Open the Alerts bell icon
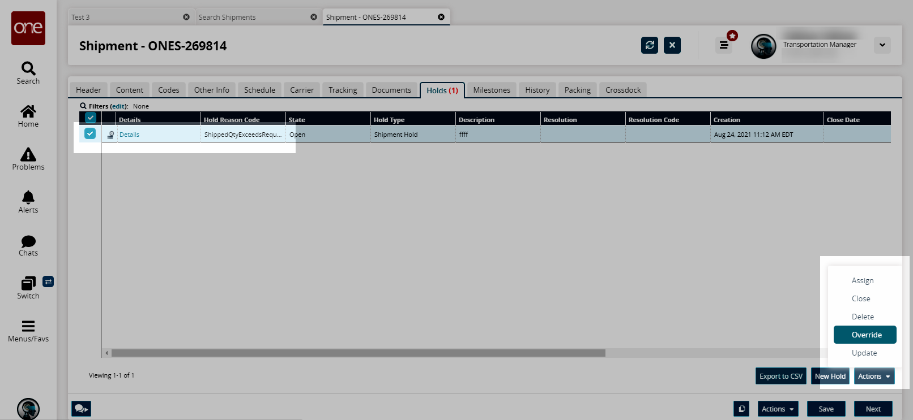 click(x=28, y=202)
